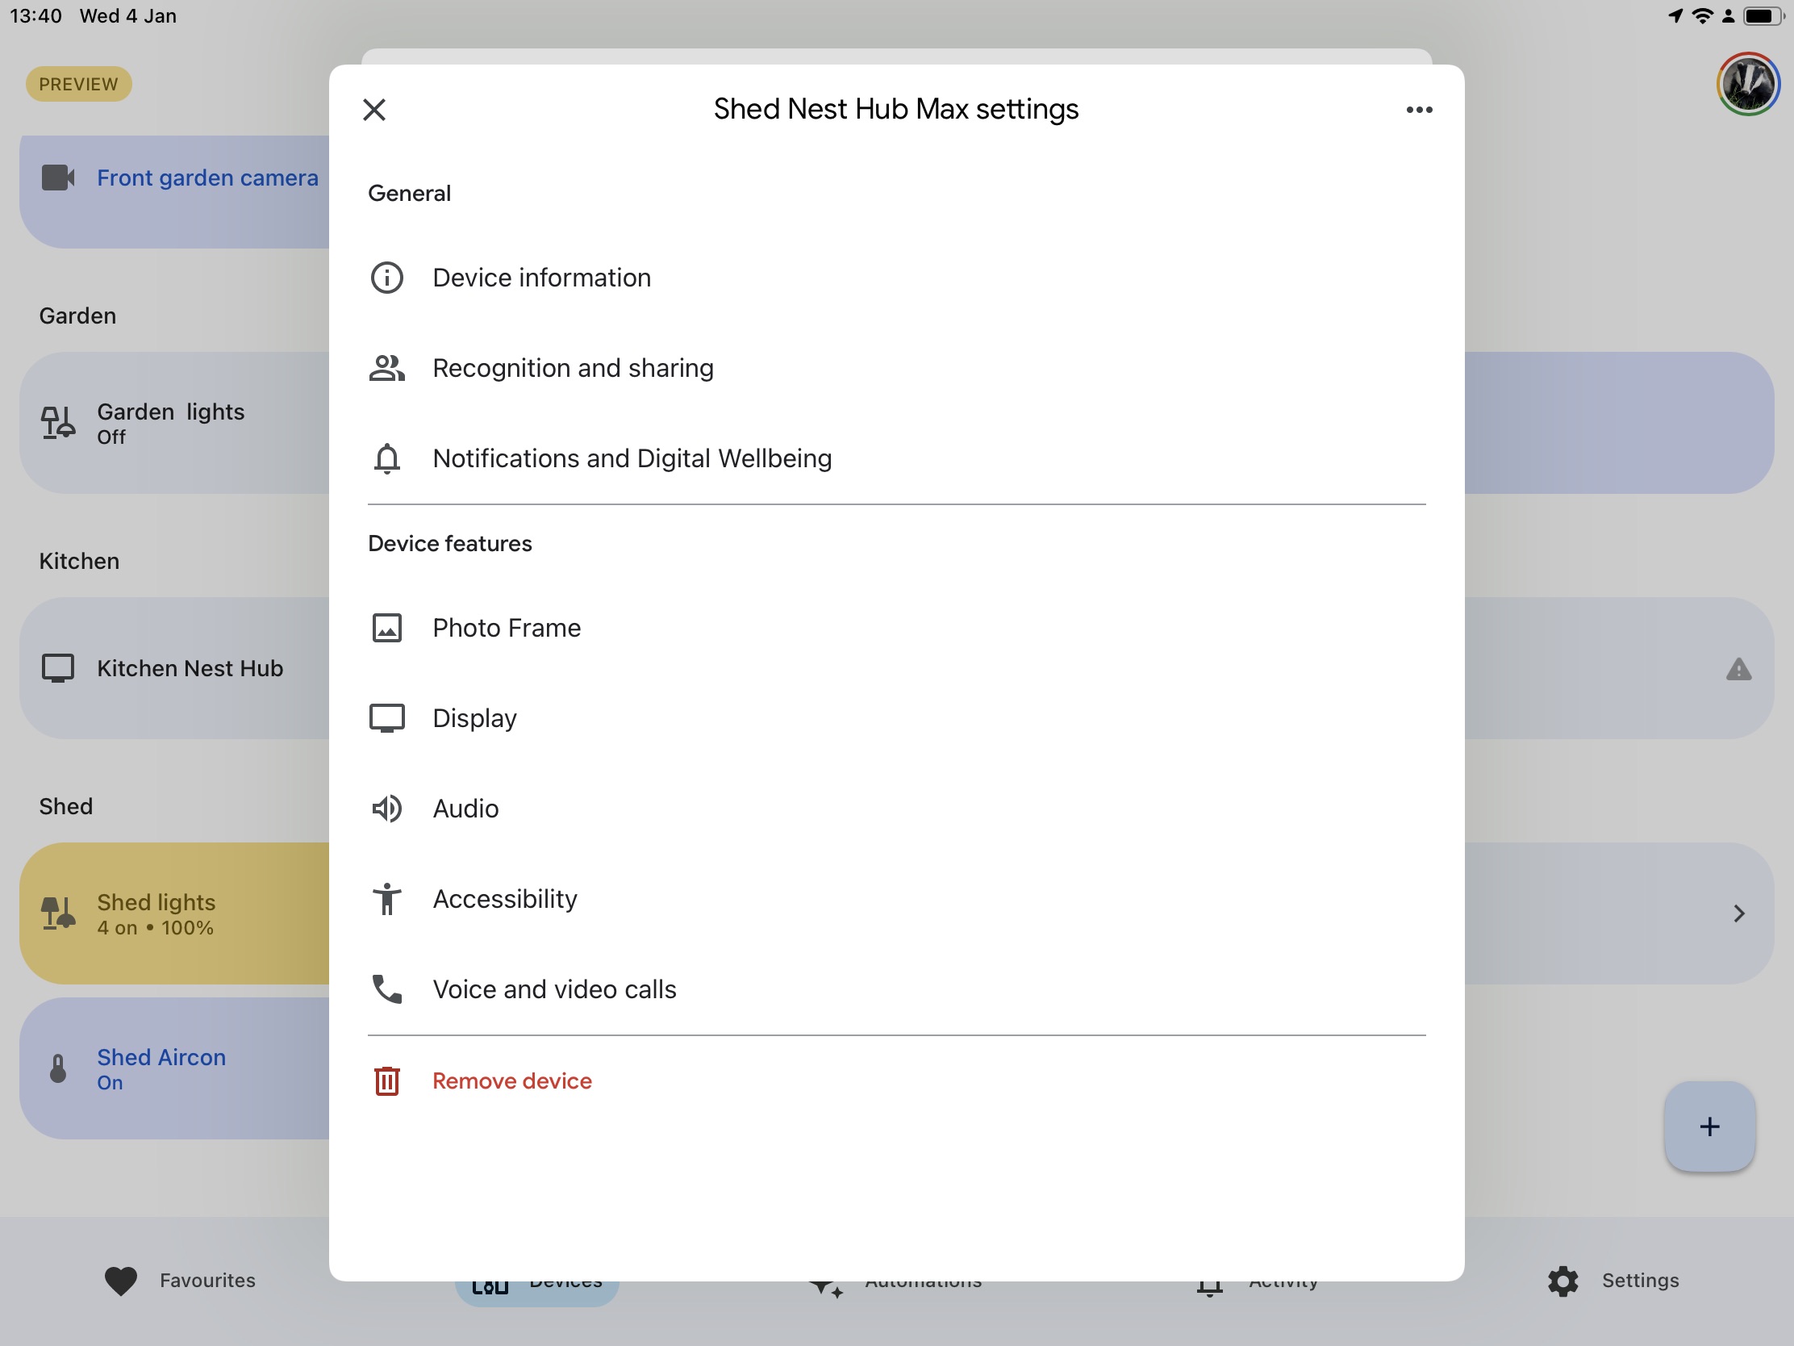Image resolution: width=1794 pixels, height=1346 pixels.
Task: Click the warning triangle icon in Kitchen row
Action: tap(1739, 669)
